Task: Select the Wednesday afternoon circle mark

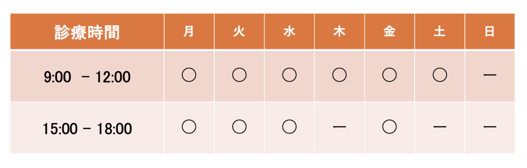Action: pos(289,127)
